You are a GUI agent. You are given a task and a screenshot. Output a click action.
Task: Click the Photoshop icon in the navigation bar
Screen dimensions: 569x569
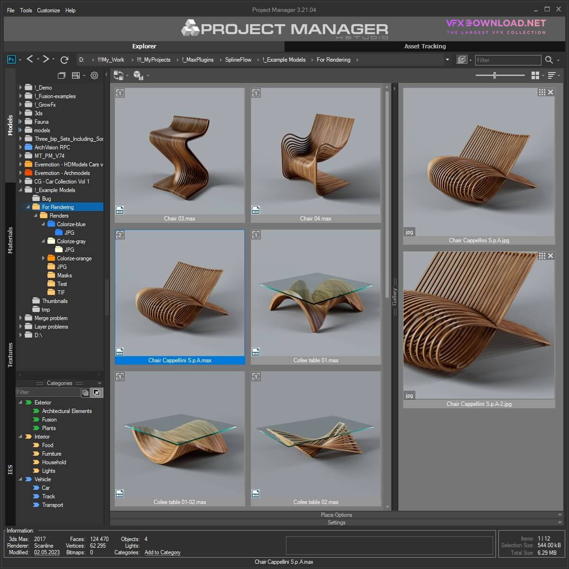[x=11, y=60]
